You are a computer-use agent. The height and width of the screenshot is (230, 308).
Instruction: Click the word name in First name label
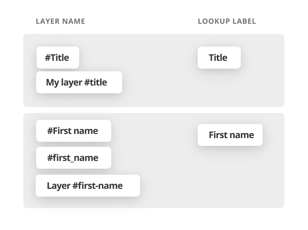coord(243,135)
